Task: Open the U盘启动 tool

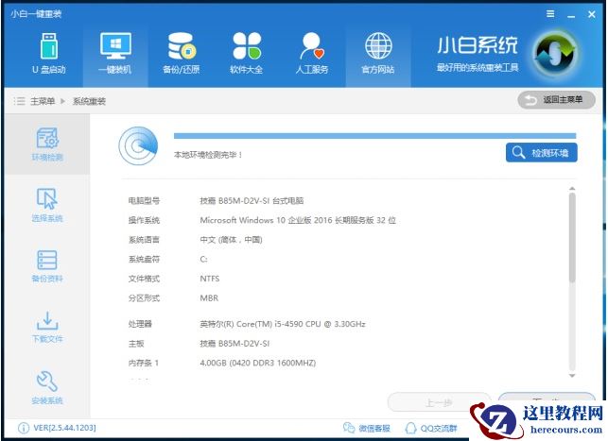Action: tap(49, 54)
